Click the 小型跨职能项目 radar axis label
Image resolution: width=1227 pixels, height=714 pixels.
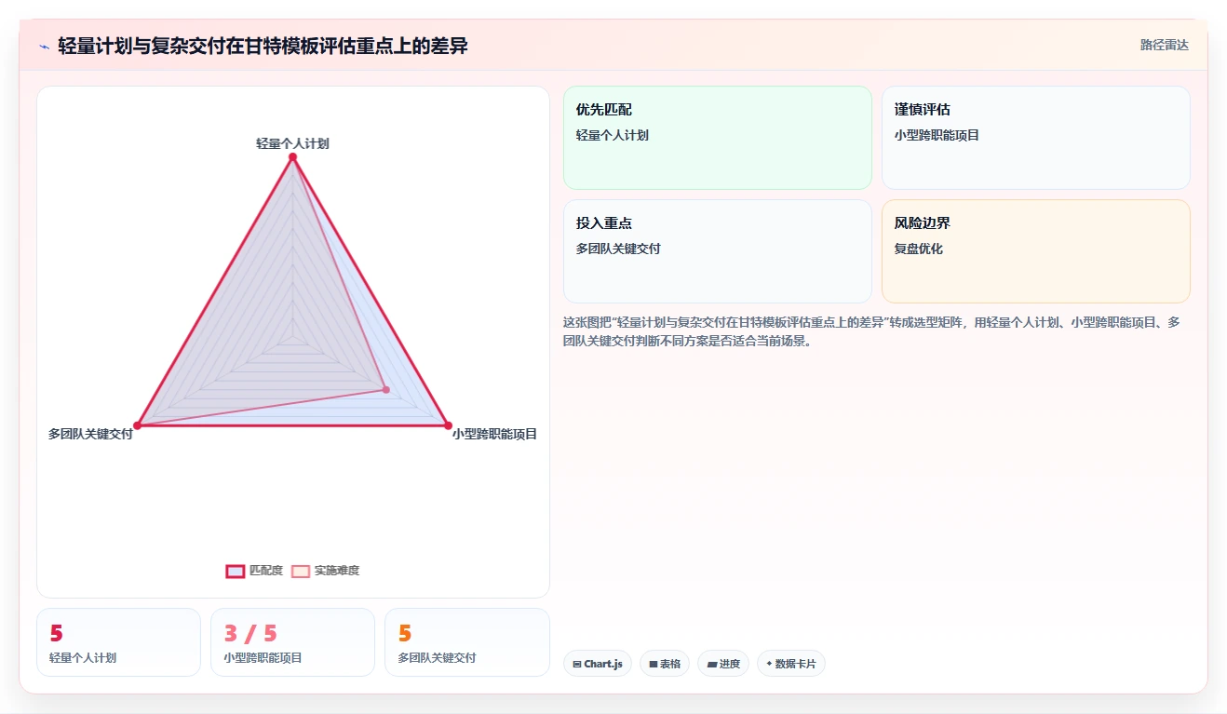pos(494,434)
